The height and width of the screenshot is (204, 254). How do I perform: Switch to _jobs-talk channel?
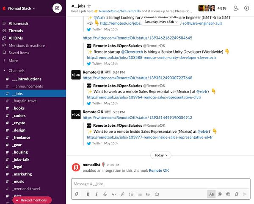click(x=33, y=159)
